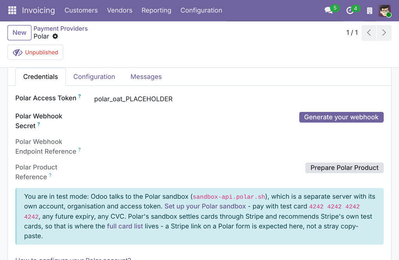Image resolution: width=399 pixels, height=260 pixels.
Task: Toggle the Unpublished status button
Action: (35, 52)
